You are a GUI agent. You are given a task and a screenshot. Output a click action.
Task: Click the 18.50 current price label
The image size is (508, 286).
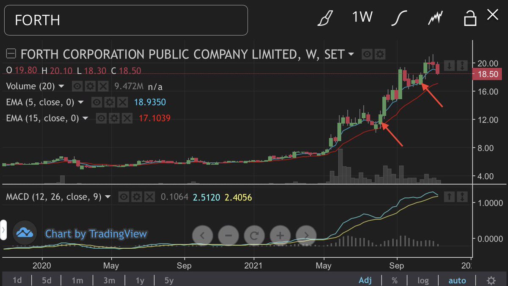(486, 73)
